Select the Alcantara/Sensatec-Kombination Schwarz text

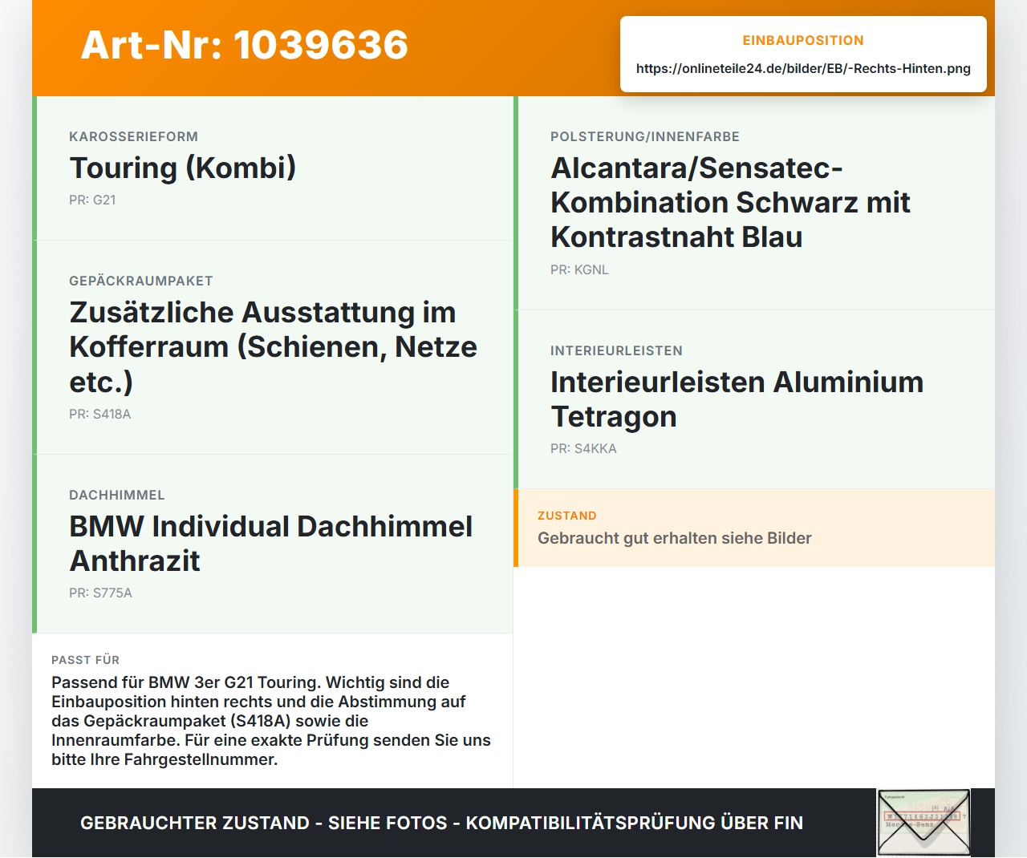730,202
